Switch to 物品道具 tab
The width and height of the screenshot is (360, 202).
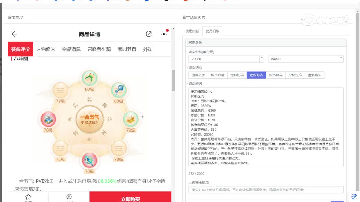click(71, 49)
